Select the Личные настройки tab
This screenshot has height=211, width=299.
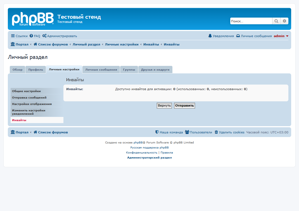(64, 69)
